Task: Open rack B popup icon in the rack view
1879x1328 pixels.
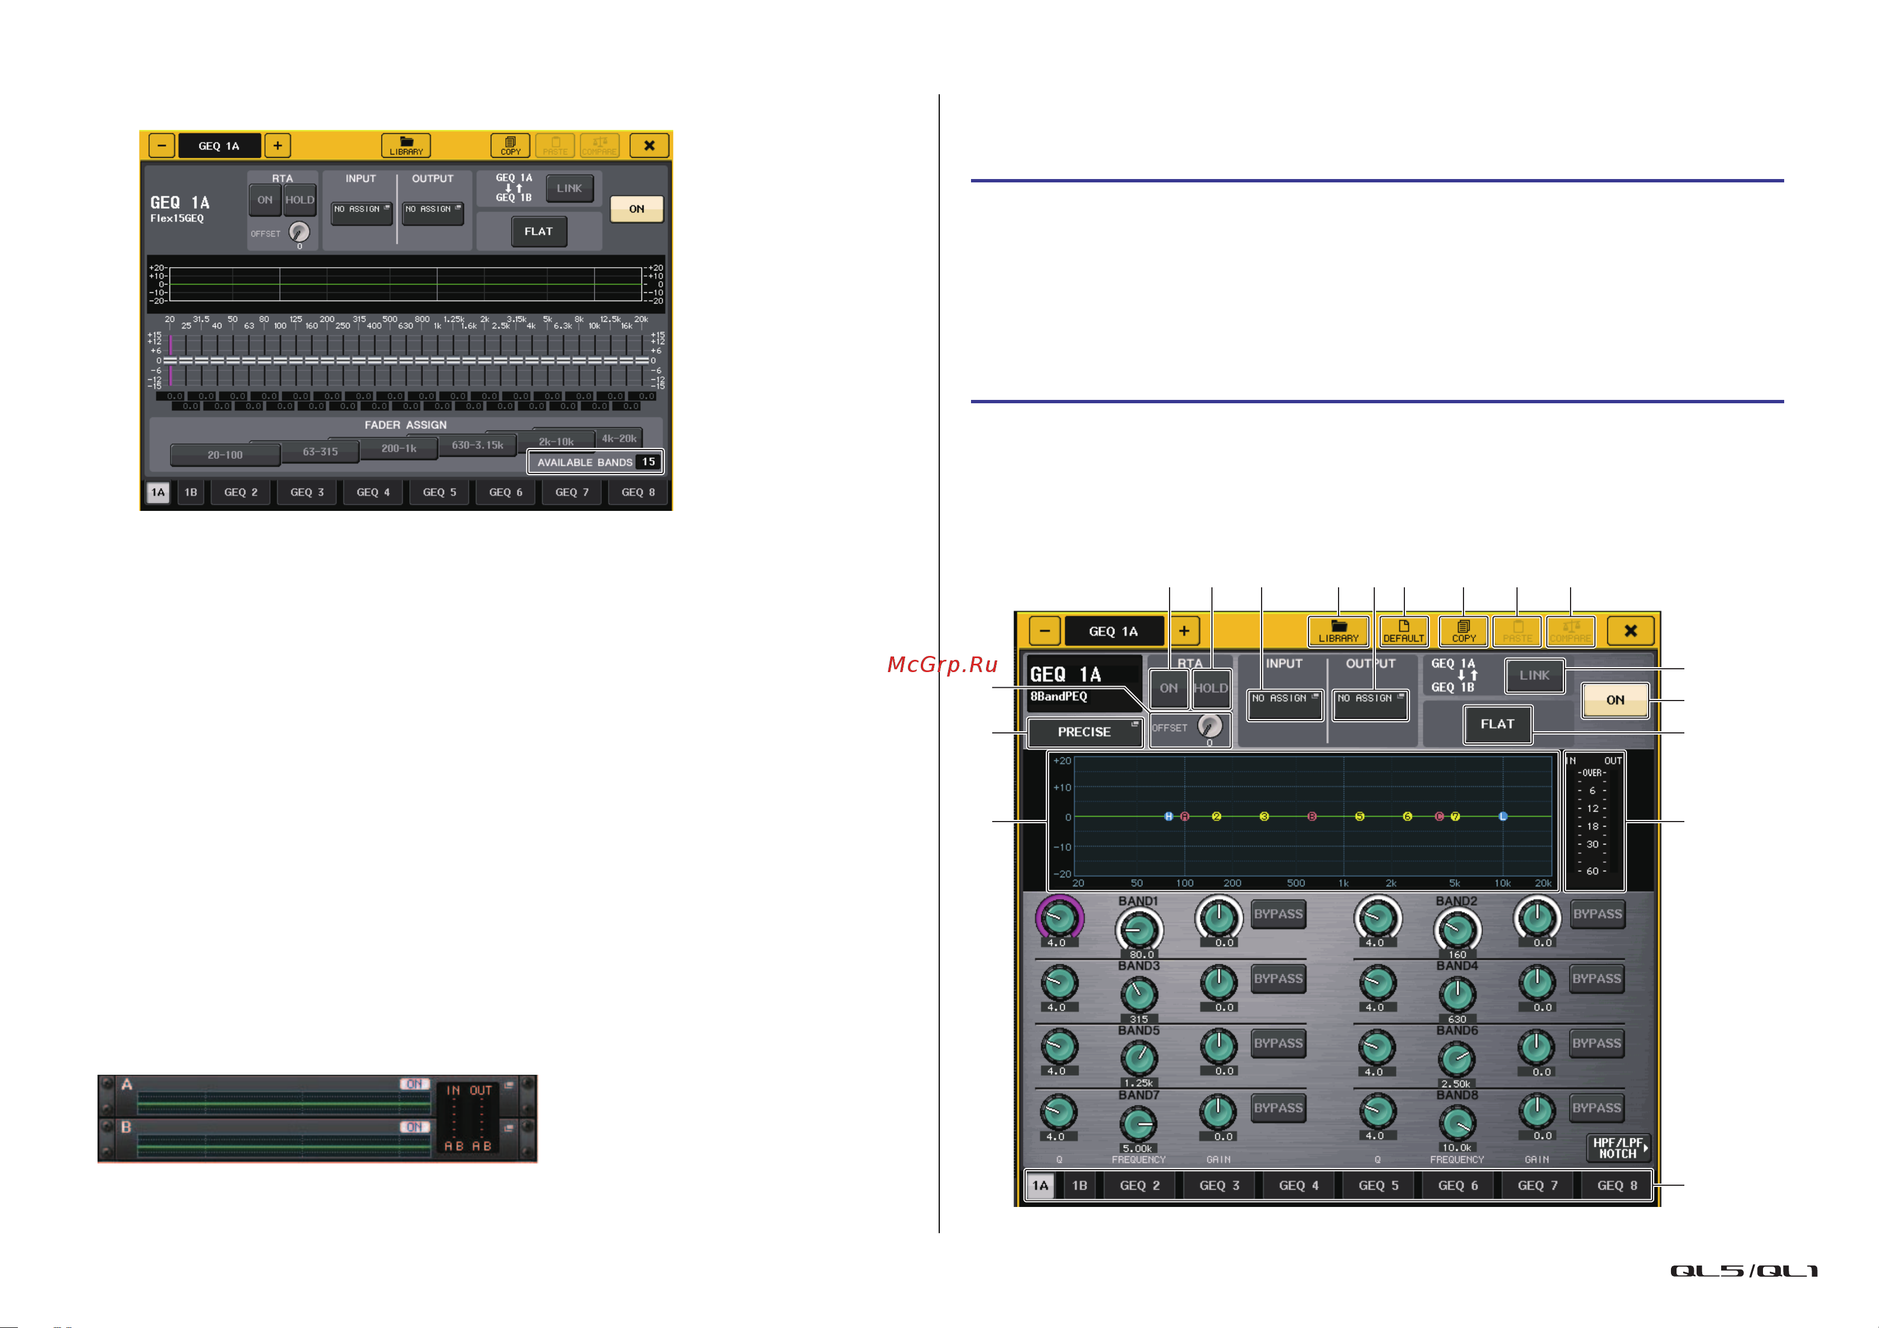Action: (x=509, y=1128)
